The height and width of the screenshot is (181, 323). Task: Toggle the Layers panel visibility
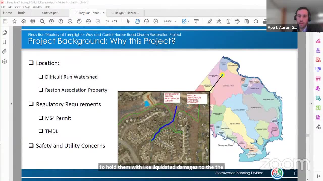pyautogui.click(x=4, y=61)
